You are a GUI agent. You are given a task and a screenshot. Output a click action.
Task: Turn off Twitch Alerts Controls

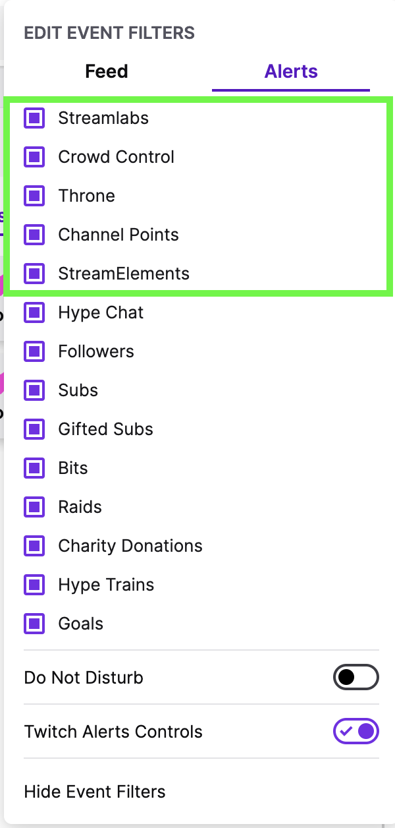click(356, 731)
